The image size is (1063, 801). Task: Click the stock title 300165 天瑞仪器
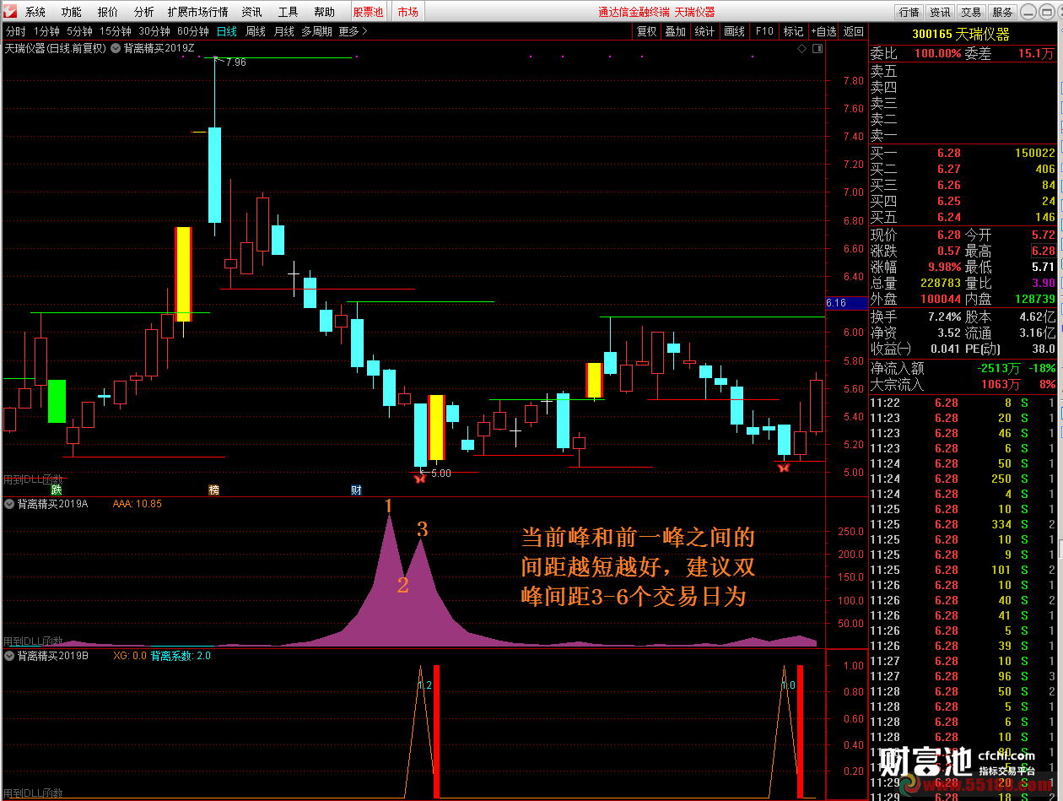click(x=962, y=35)
